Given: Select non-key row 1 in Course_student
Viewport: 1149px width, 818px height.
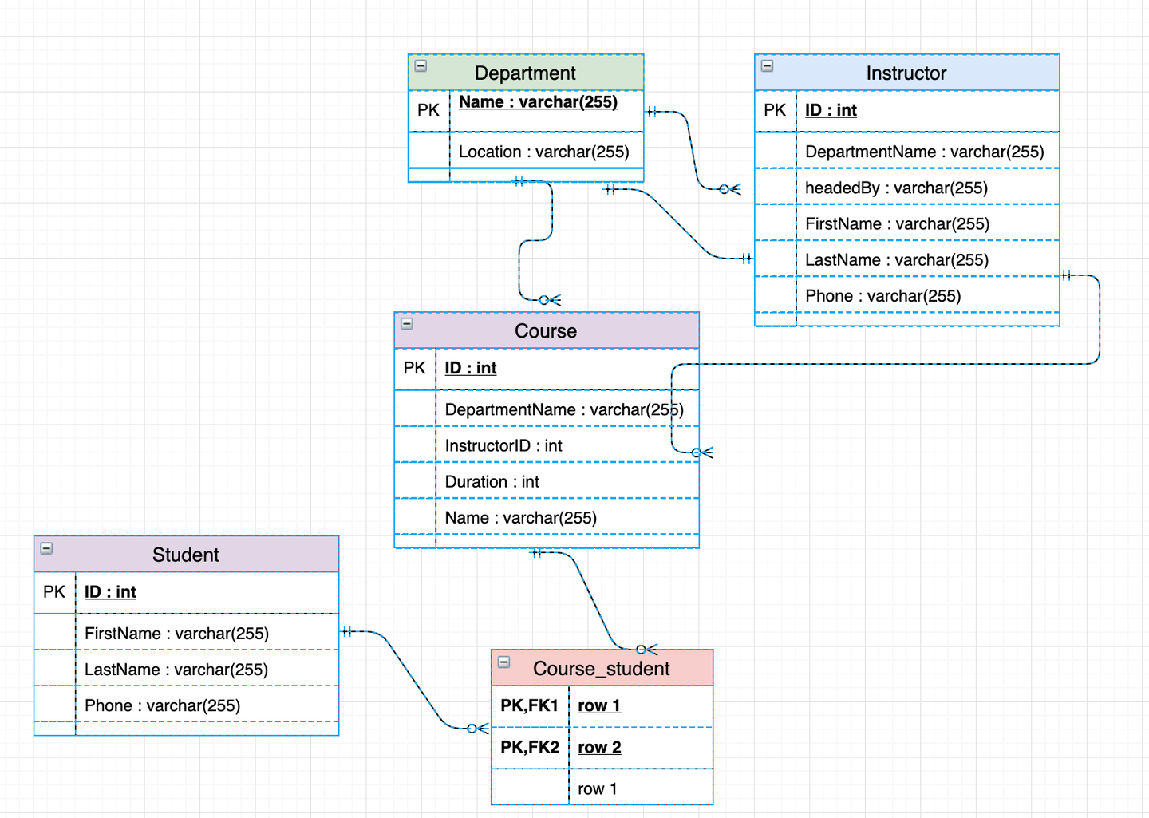Looking at the screenshot, I should pos(598,788).
